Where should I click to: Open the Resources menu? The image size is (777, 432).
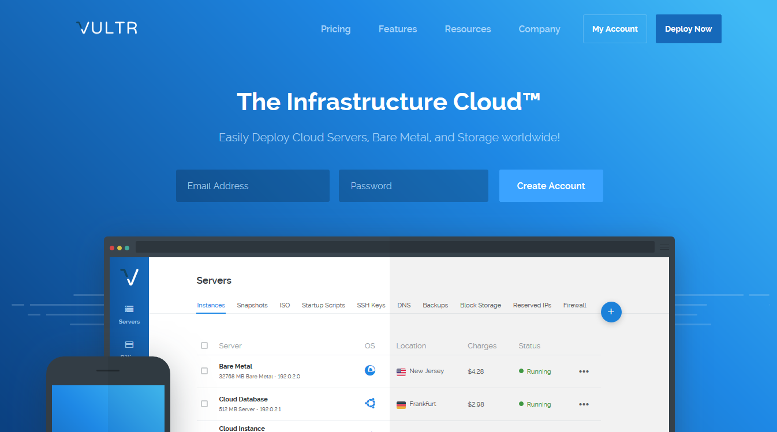pos(468,29)
